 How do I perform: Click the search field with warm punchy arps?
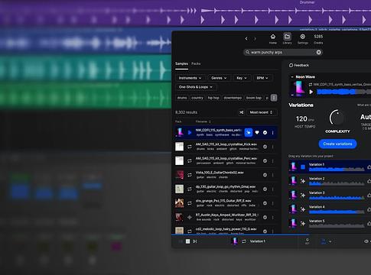[283, 52]
